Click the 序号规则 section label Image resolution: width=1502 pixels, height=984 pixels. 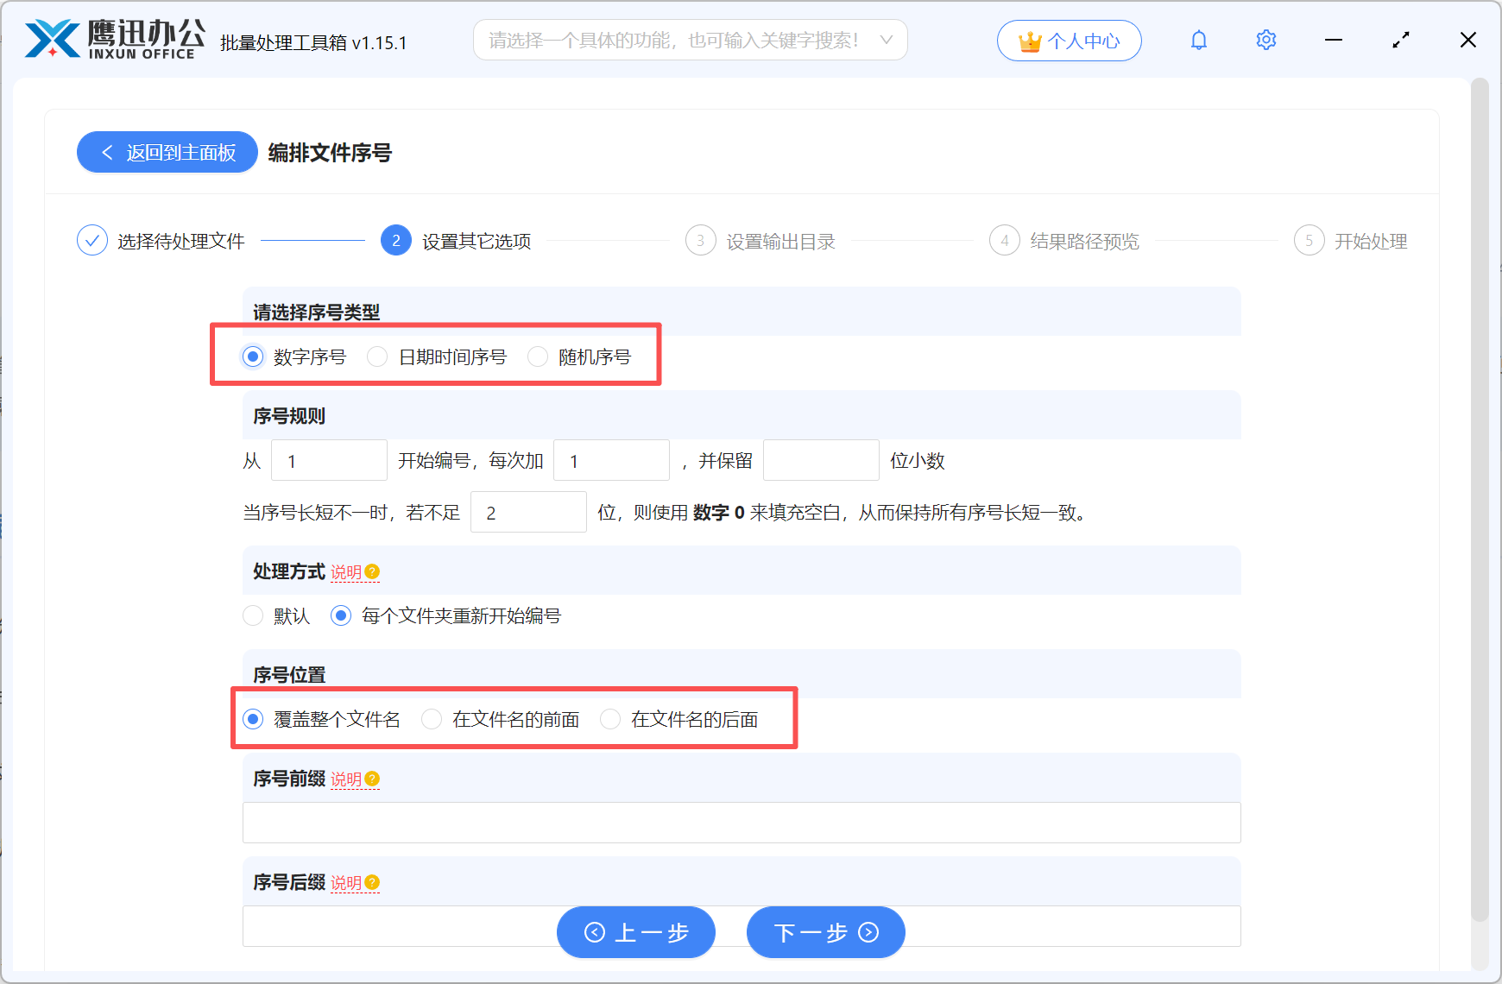289,416
